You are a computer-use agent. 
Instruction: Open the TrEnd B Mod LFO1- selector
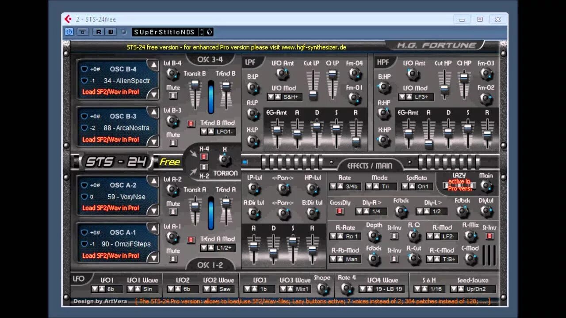[218, 132]
